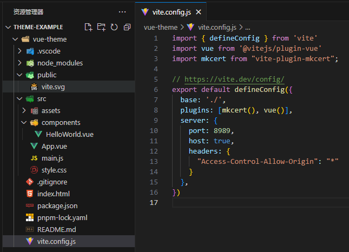
Task: Click the yaml icon beside pnpm-lock.yaml
Action: pos(30,217)
